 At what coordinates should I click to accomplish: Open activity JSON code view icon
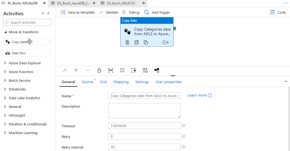(x=137, y=42)
